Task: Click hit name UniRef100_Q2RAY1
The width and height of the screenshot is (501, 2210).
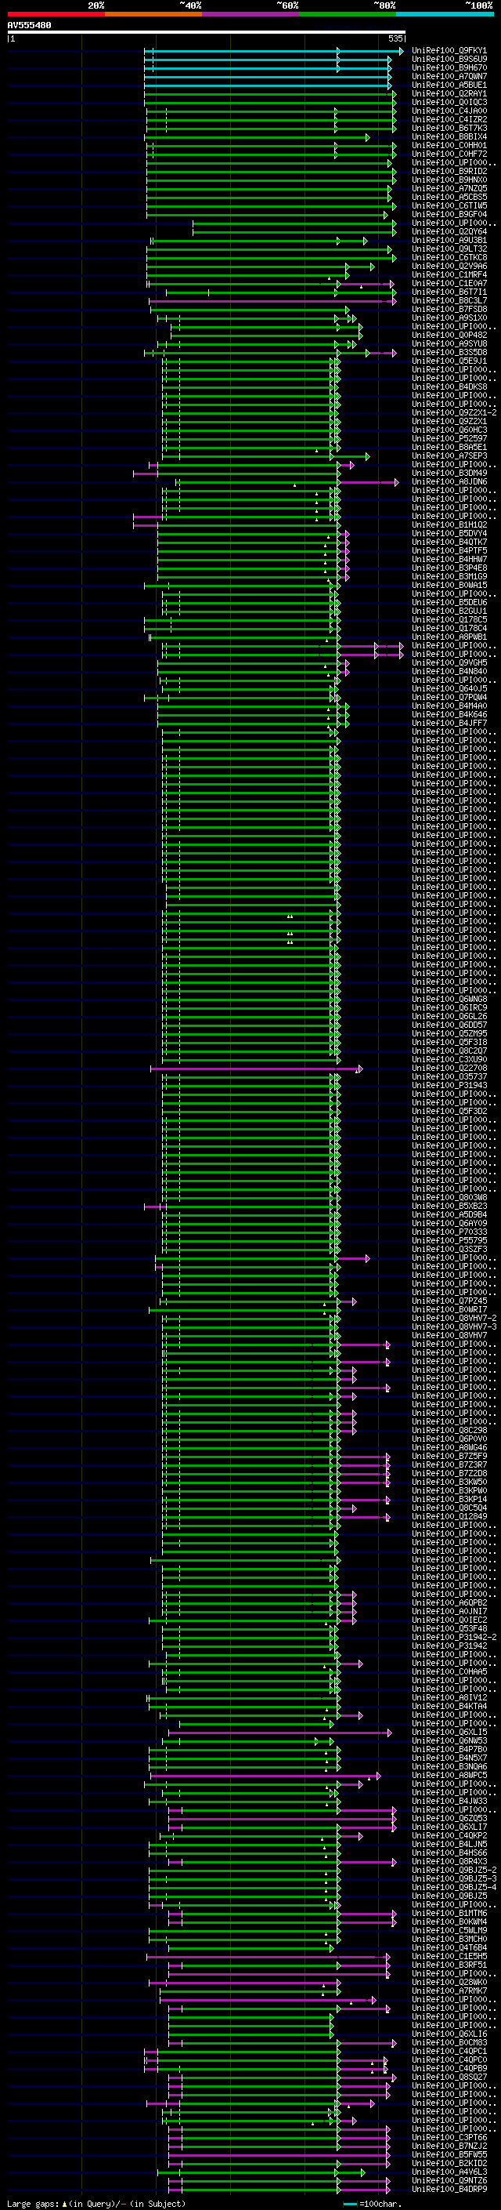Action: click(x=449, y=93)
